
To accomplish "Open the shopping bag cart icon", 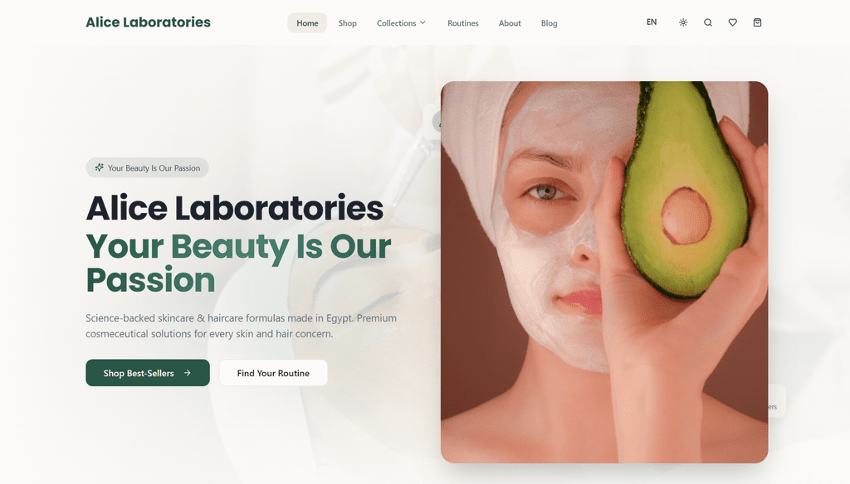I will (757, 22).
